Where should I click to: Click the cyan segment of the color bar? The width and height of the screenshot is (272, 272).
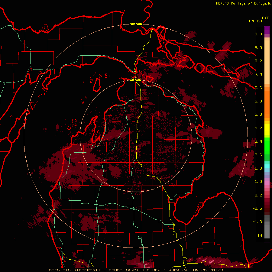coord(267,166)
